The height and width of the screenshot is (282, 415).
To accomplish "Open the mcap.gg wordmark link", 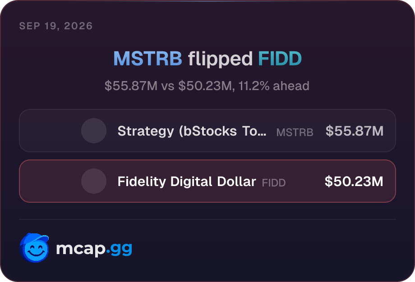I will click(x=94, y=249).
